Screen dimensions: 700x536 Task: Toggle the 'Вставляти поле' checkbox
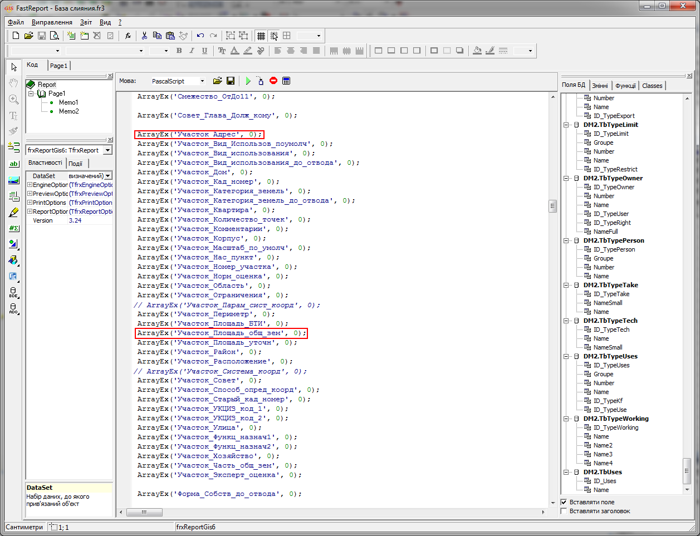click(x=564, y=502)
